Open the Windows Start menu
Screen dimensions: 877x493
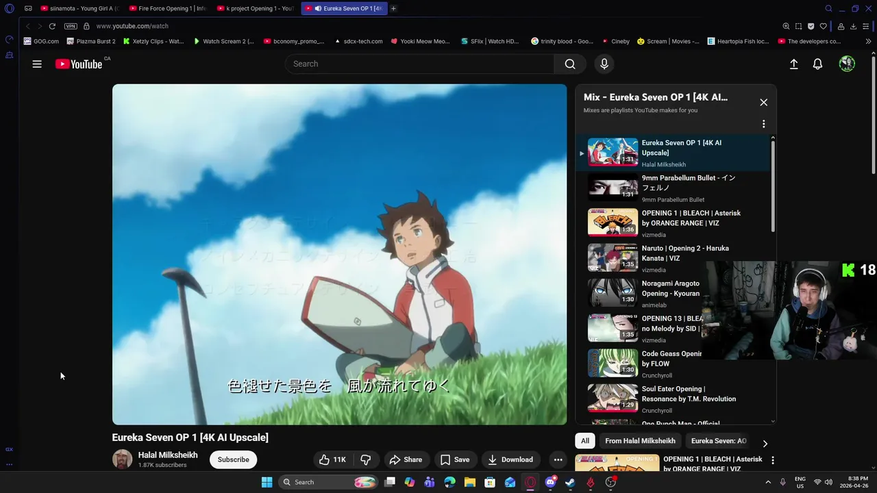(x=267, y=482)
